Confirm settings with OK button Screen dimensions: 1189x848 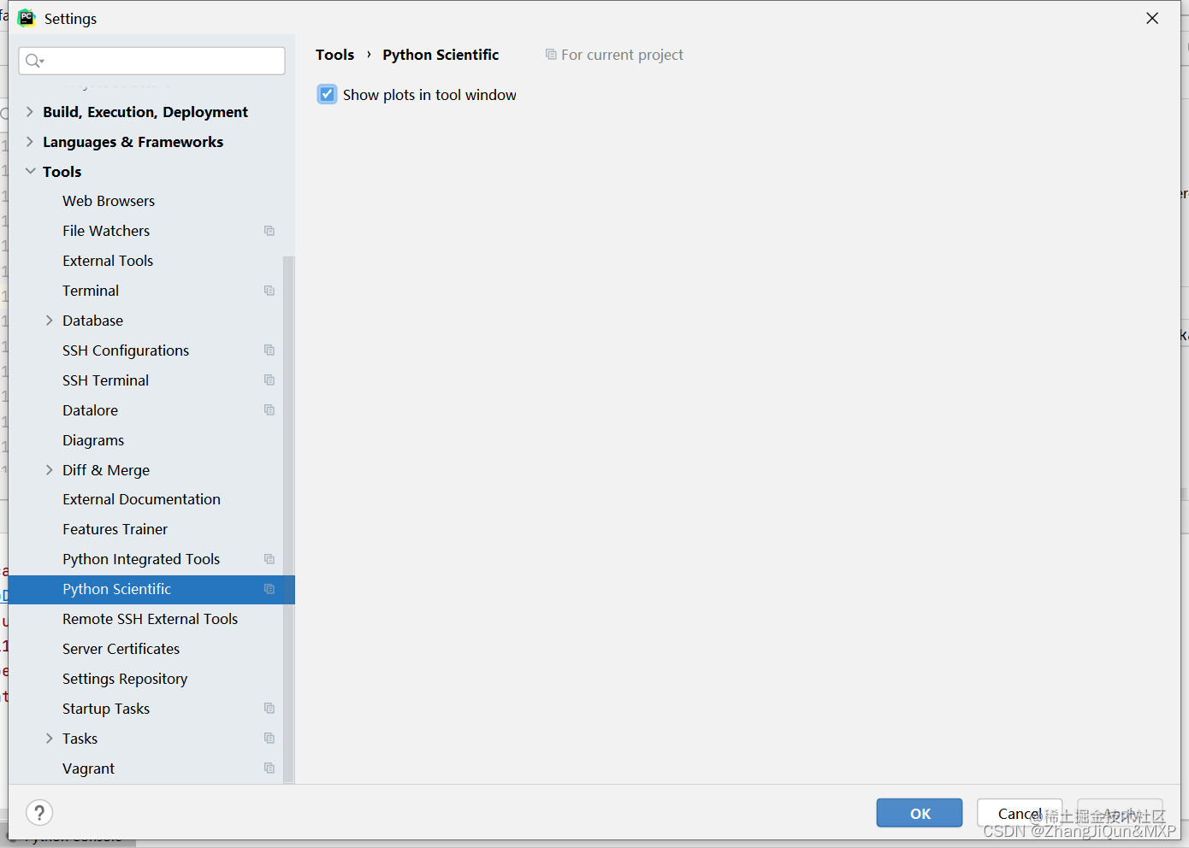tap(920, 813)
